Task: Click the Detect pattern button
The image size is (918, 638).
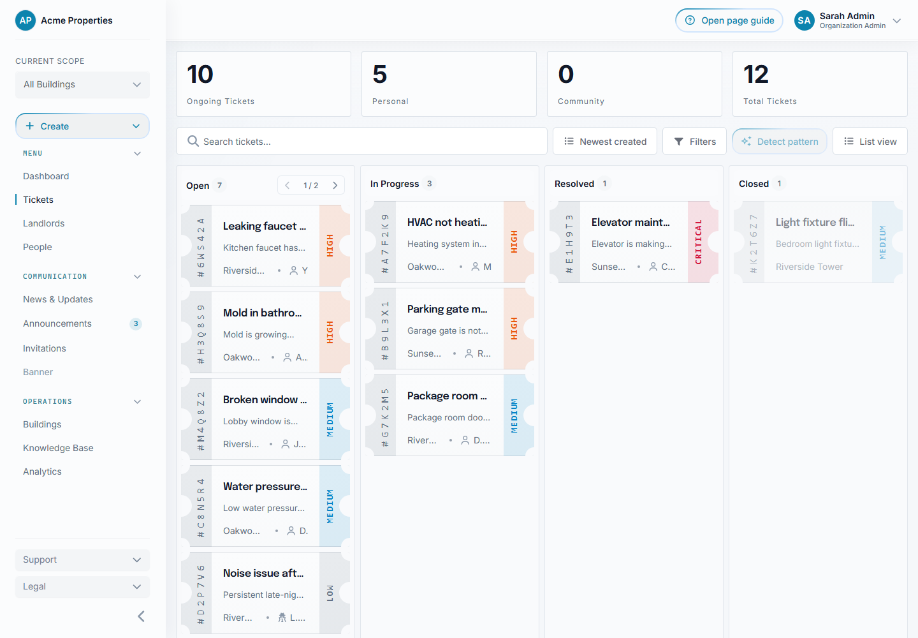Action: coord(780,141)
